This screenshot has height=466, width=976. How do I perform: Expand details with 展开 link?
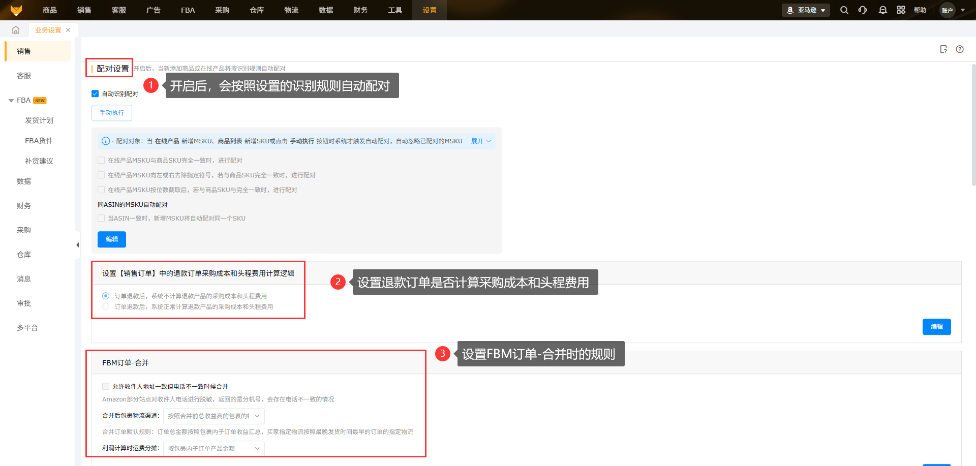481,141
